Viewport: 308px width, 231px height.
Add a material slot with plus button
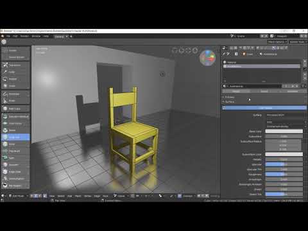coord(305,62)
